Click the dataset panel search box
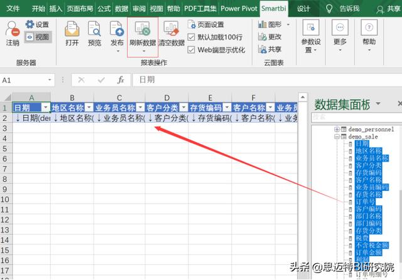This screenshot has width=402, height=280. [356, 117]
